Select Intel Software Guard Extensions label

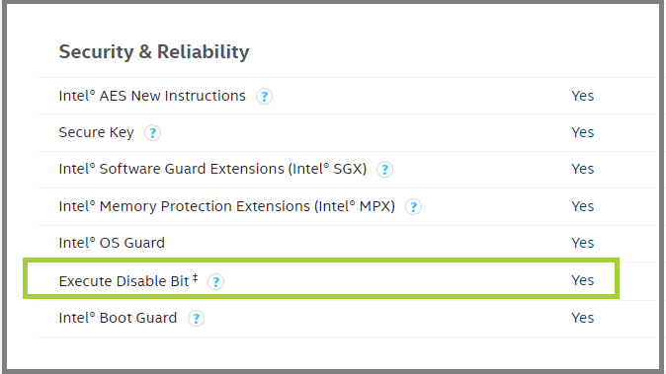click(x=212, y=169)
